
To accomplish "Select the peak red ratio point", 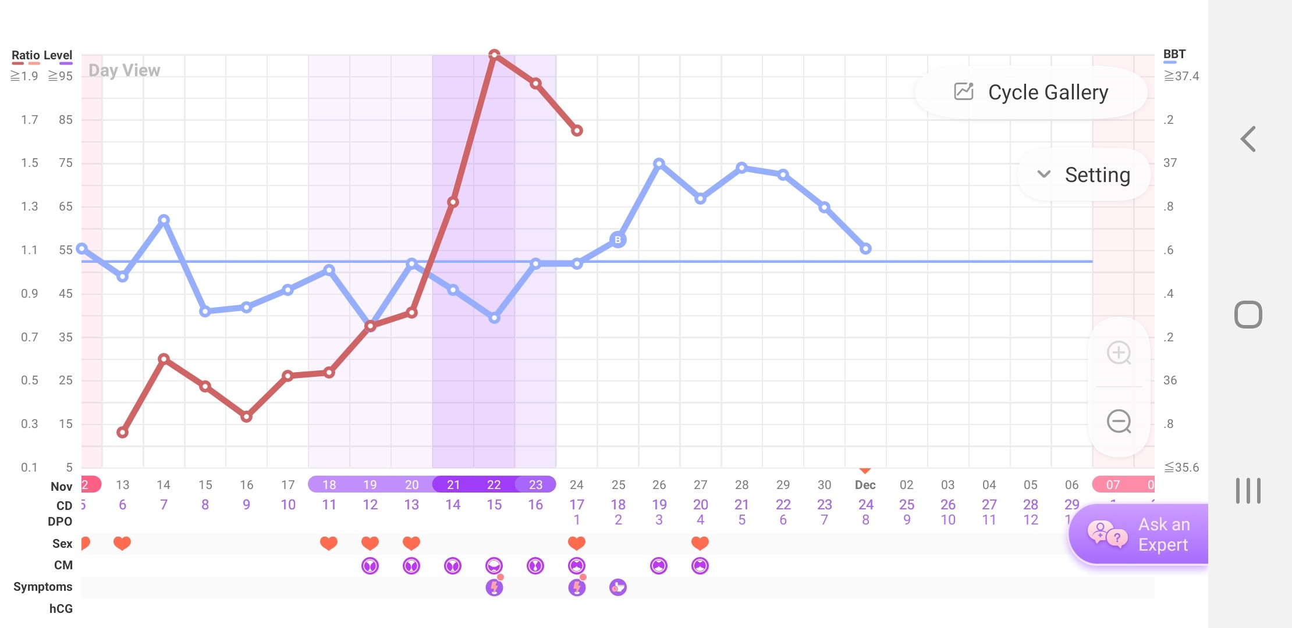I will pos(494,55).
